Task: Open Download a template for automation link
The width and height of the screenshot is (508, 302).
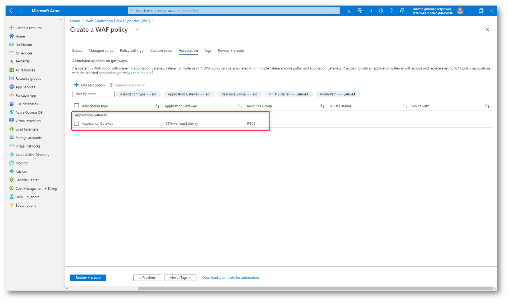Action: (230, 277)
